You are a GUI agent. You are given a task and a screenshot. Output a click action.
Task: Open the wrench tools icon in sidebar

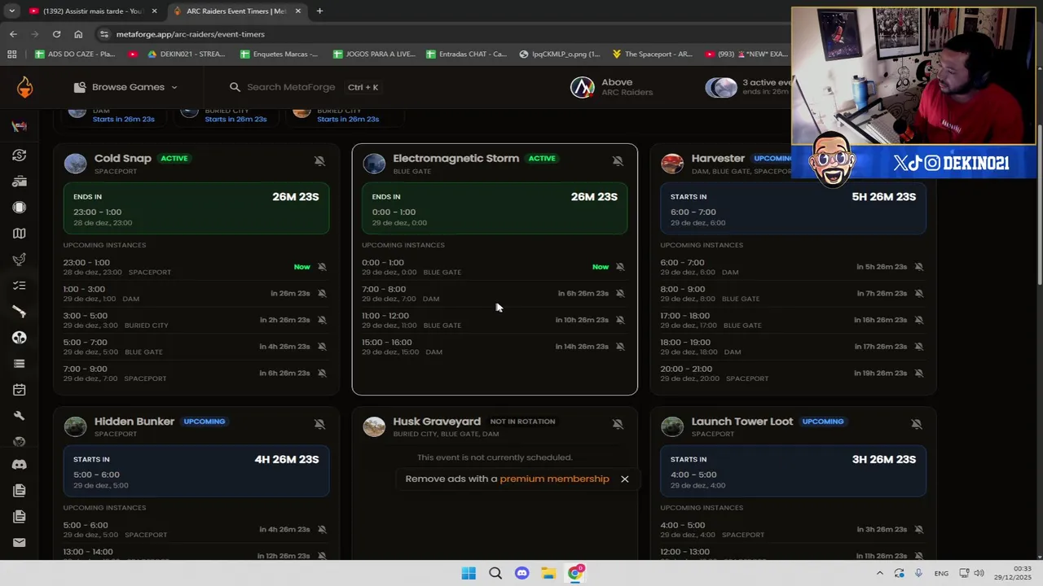pos(20,416)
